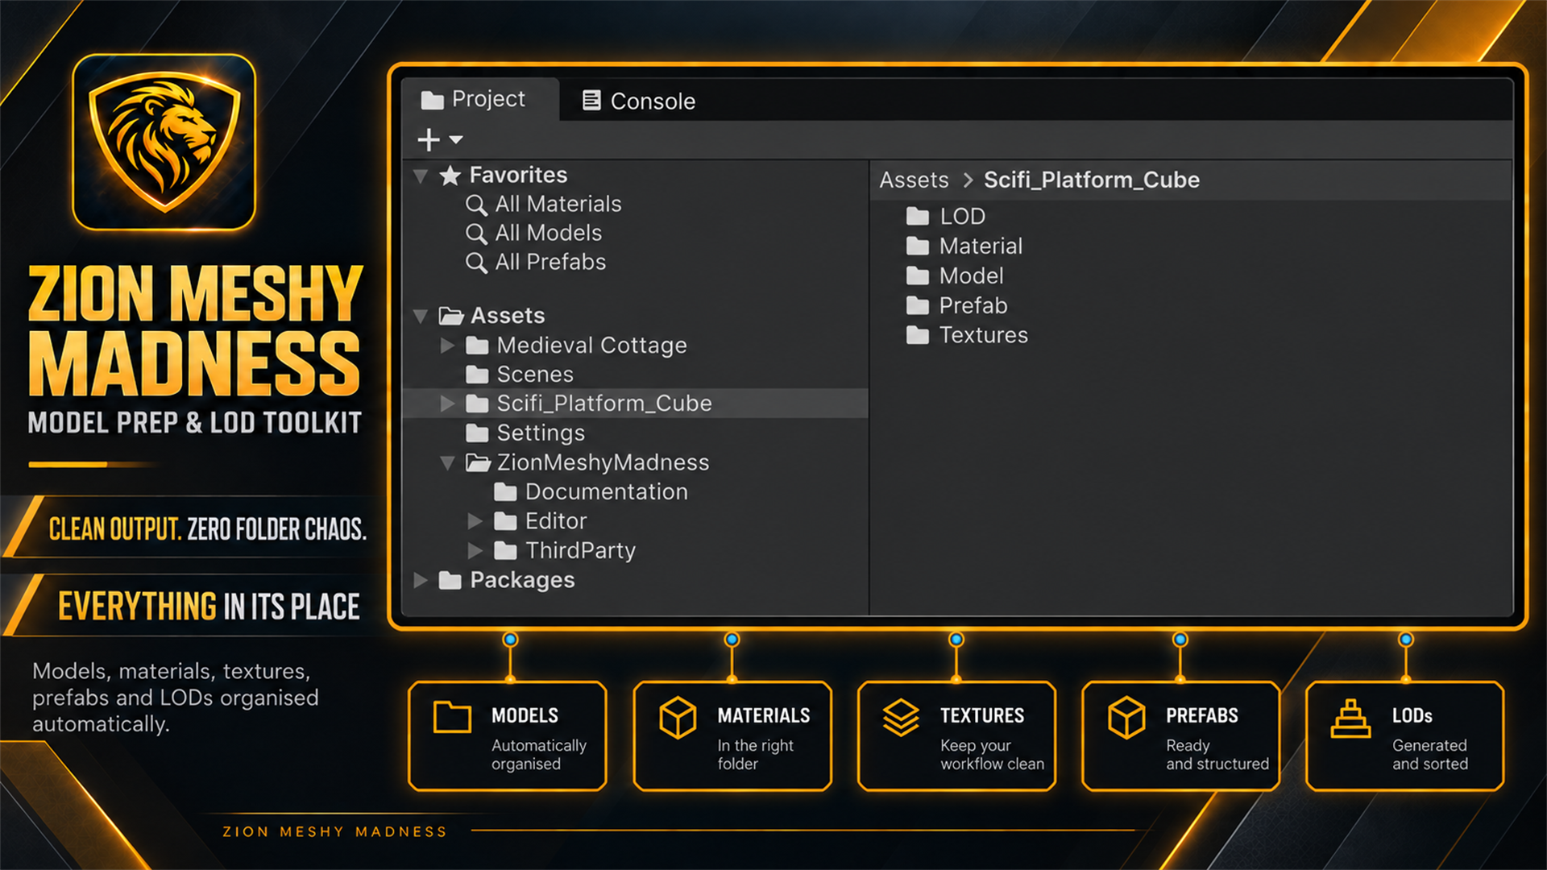The image size is (1547, 870).
Task: Open the Console tab
Action: (639, 101)
